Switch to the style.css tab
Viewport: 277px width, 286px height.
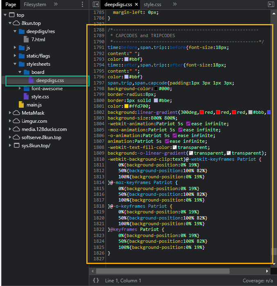pyautogui.click(x=152, y=4)
